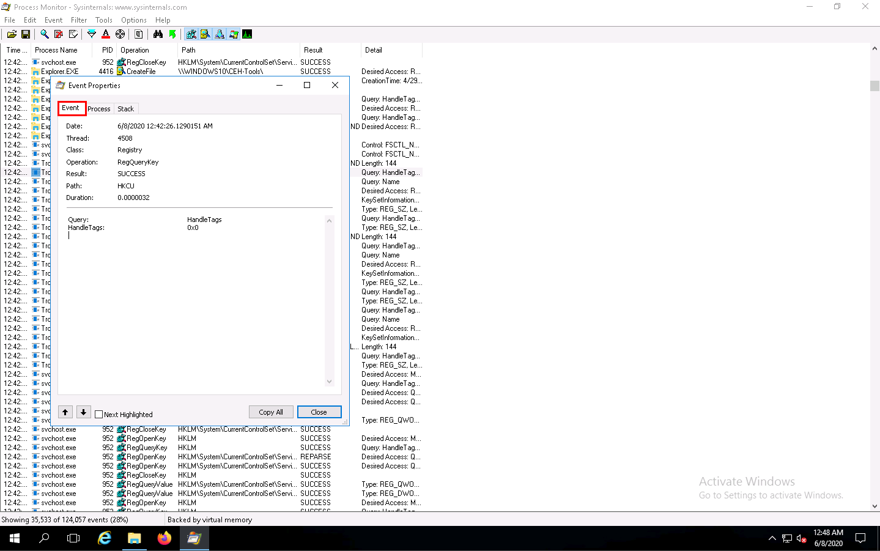Viewport: 880px width, 551px height.
Task: Click the network icon in system tray
Action: pyautogui.click(x=787, y=538)
